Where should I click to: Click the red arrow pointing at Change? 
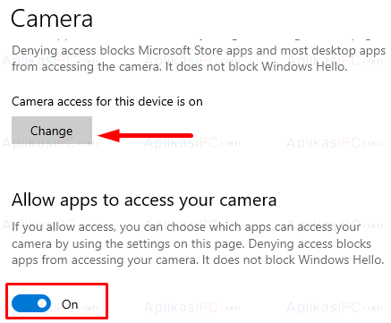[146, 135]
